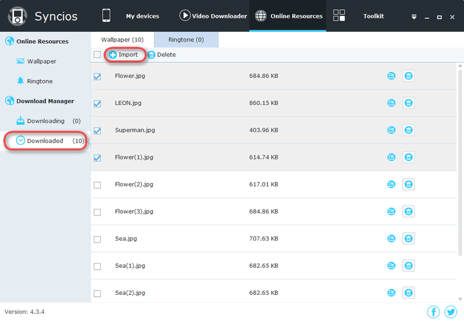Click export icon for Sea.jpg
464x322 pixels.
click(391, 239)
